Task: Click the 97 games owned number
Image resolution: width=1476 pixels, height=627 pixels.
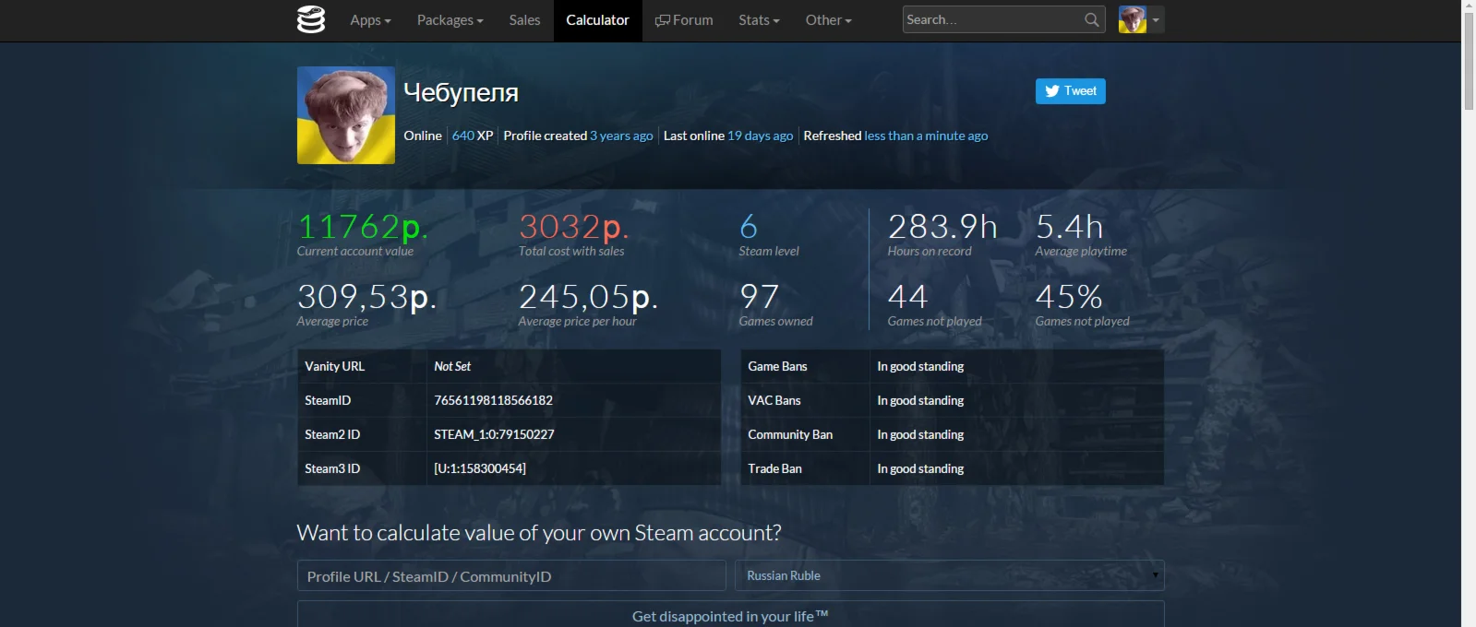Action: click(760, 297)
